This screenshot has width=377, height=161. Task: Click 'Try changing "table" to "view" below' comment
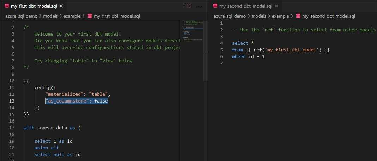click(x=83, y=61)
